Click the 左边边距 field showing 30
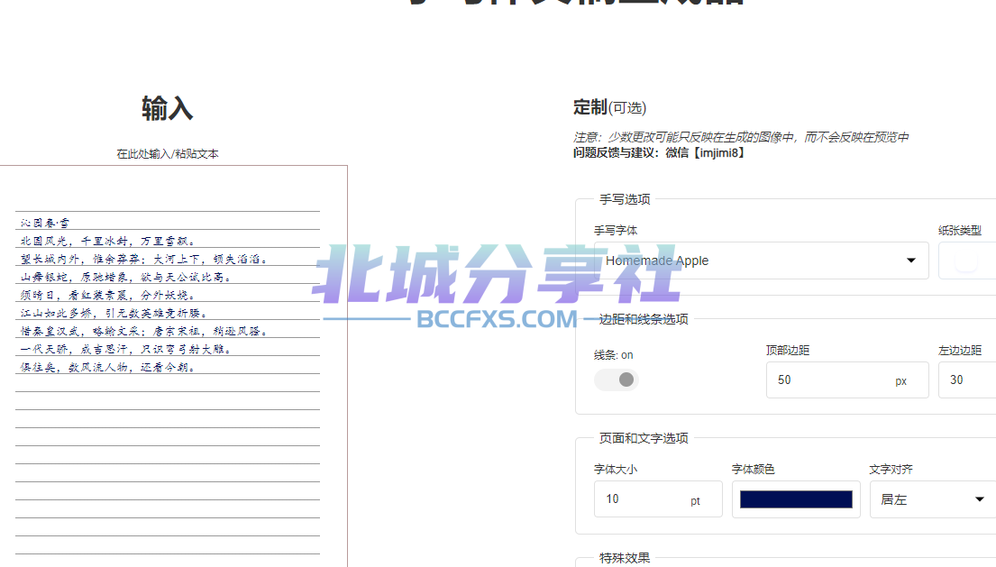Image resolution: width=996 pixels, height=567 pixels. (967, 380)
